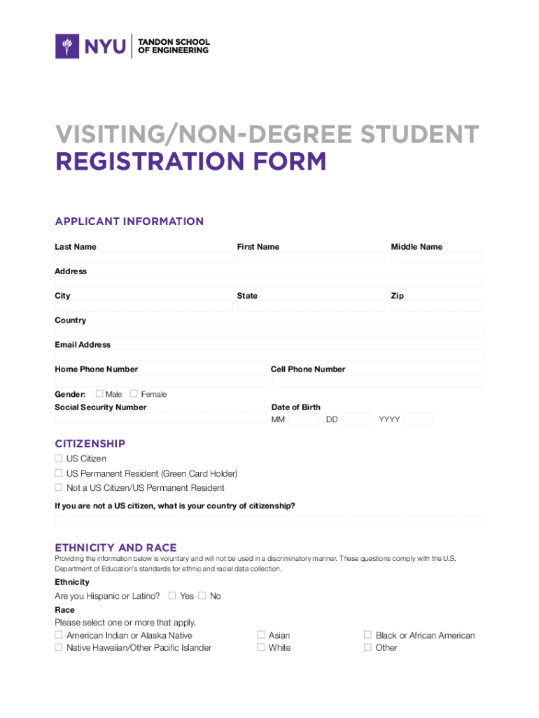Click into the Email Address field
The height and width of the screenshot is (718, 539).
[269, 355]
